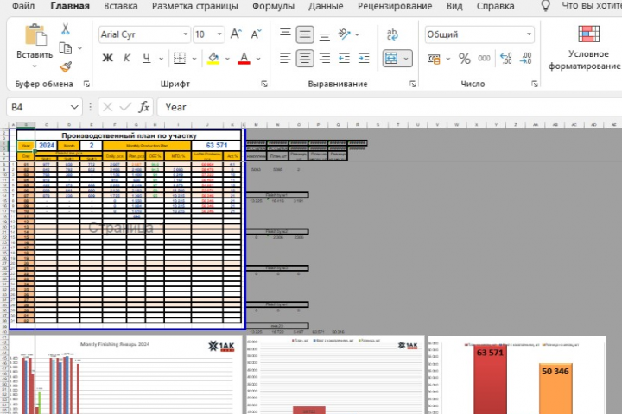This screenshot has height=414, width=622.
Task: Open the Вид tab
Action: (454, 6)
